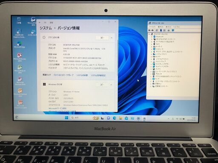This screenshot has width=218, height=163.
Task: Open Chat from the taskbar
Action: 109,118
